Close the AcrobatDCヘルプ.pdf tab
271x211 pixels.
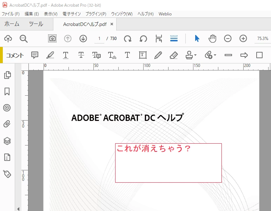[x=112, y=24]
